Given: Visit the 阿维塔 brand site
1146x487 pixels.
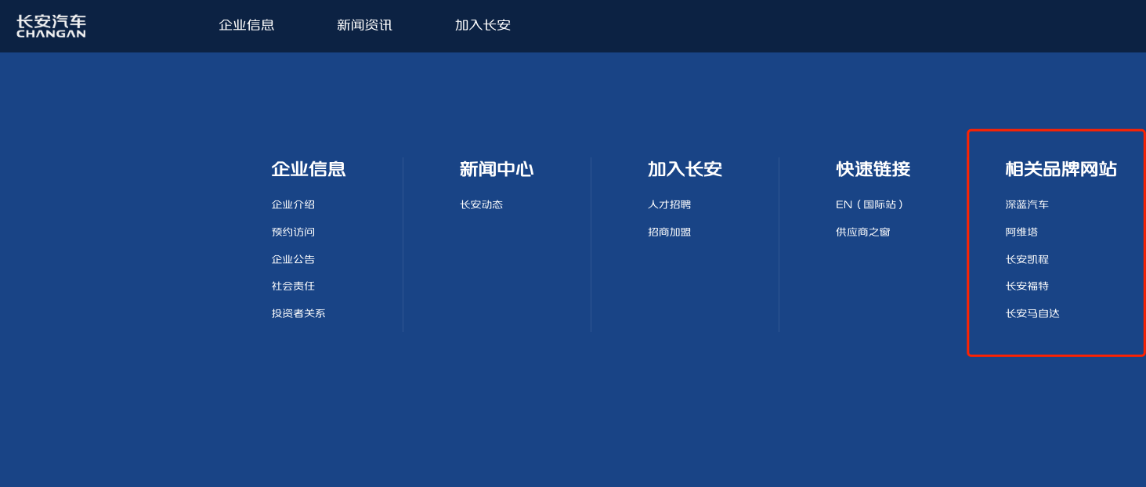Looking at the screenshot, I should 1021,233.
